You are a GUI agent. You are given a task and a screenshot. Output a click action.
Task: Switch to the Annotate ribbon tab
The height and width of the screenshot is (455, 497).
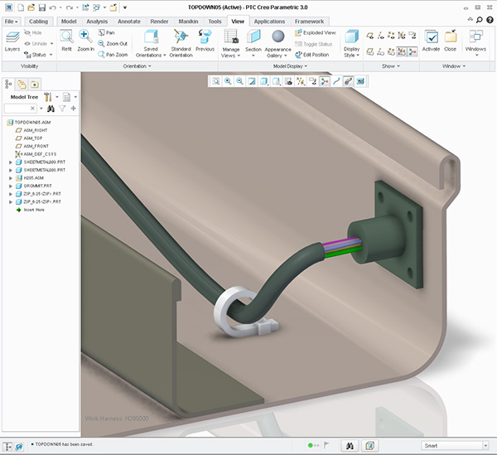(129, 20)
